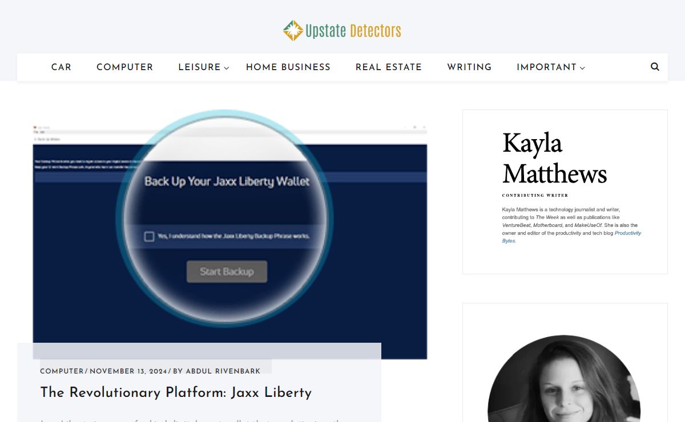Open the Writing menu item
This screenshot has height=422, width=685.
[x=469, y=67]
